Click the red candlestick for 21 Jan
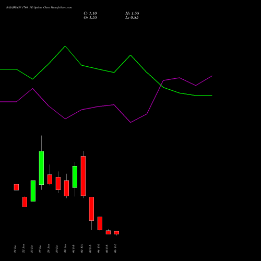 click(x=16, y=187)
